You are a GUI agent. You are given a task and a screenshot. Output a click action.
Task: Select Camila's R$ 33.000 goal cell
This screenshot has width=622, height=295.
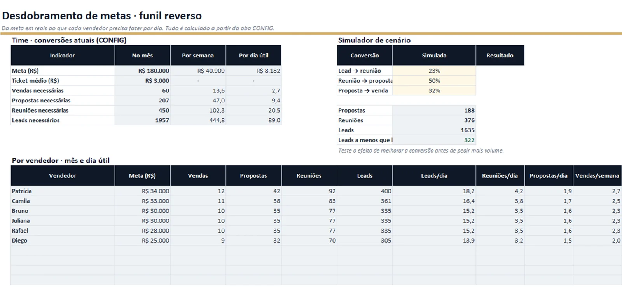(143, 201)
